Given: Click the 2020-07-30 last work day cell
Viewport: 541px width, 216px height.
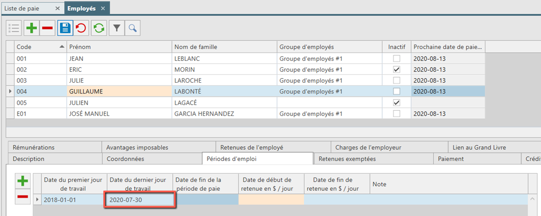Looking at the screenshot, I should [140, 200].
